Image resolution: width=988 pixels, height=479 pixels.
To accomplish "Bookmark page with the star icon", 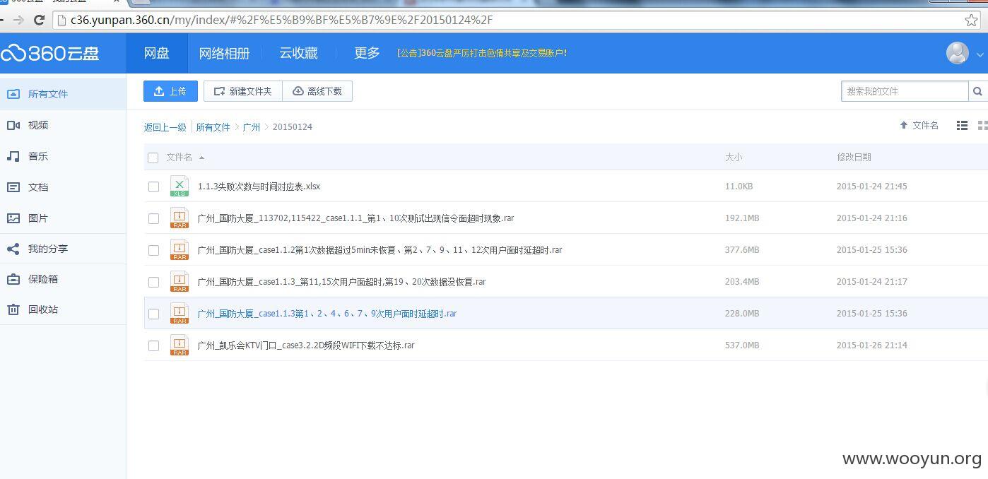I will click(x=971, y=20).
